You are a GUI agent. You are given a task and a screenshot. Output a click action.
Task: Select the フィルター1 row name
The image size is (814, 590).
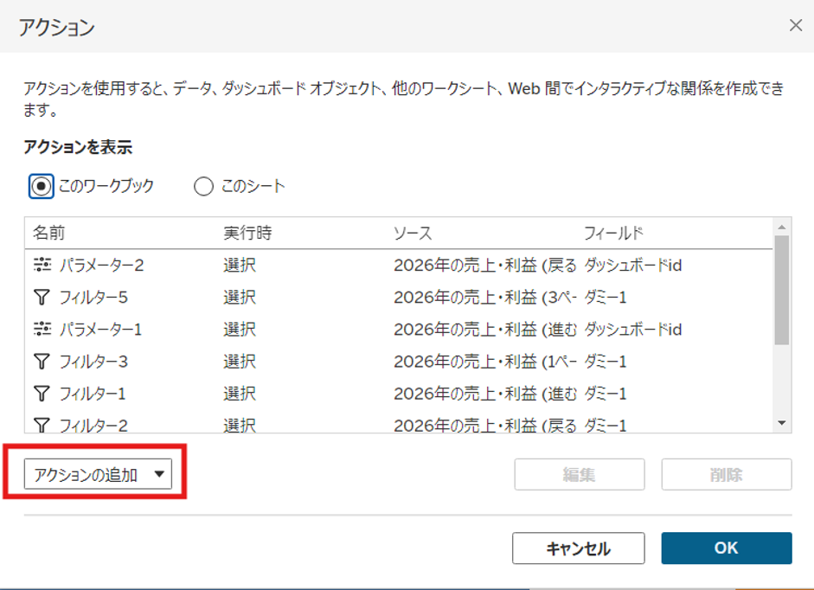click(x=93, y=394)
